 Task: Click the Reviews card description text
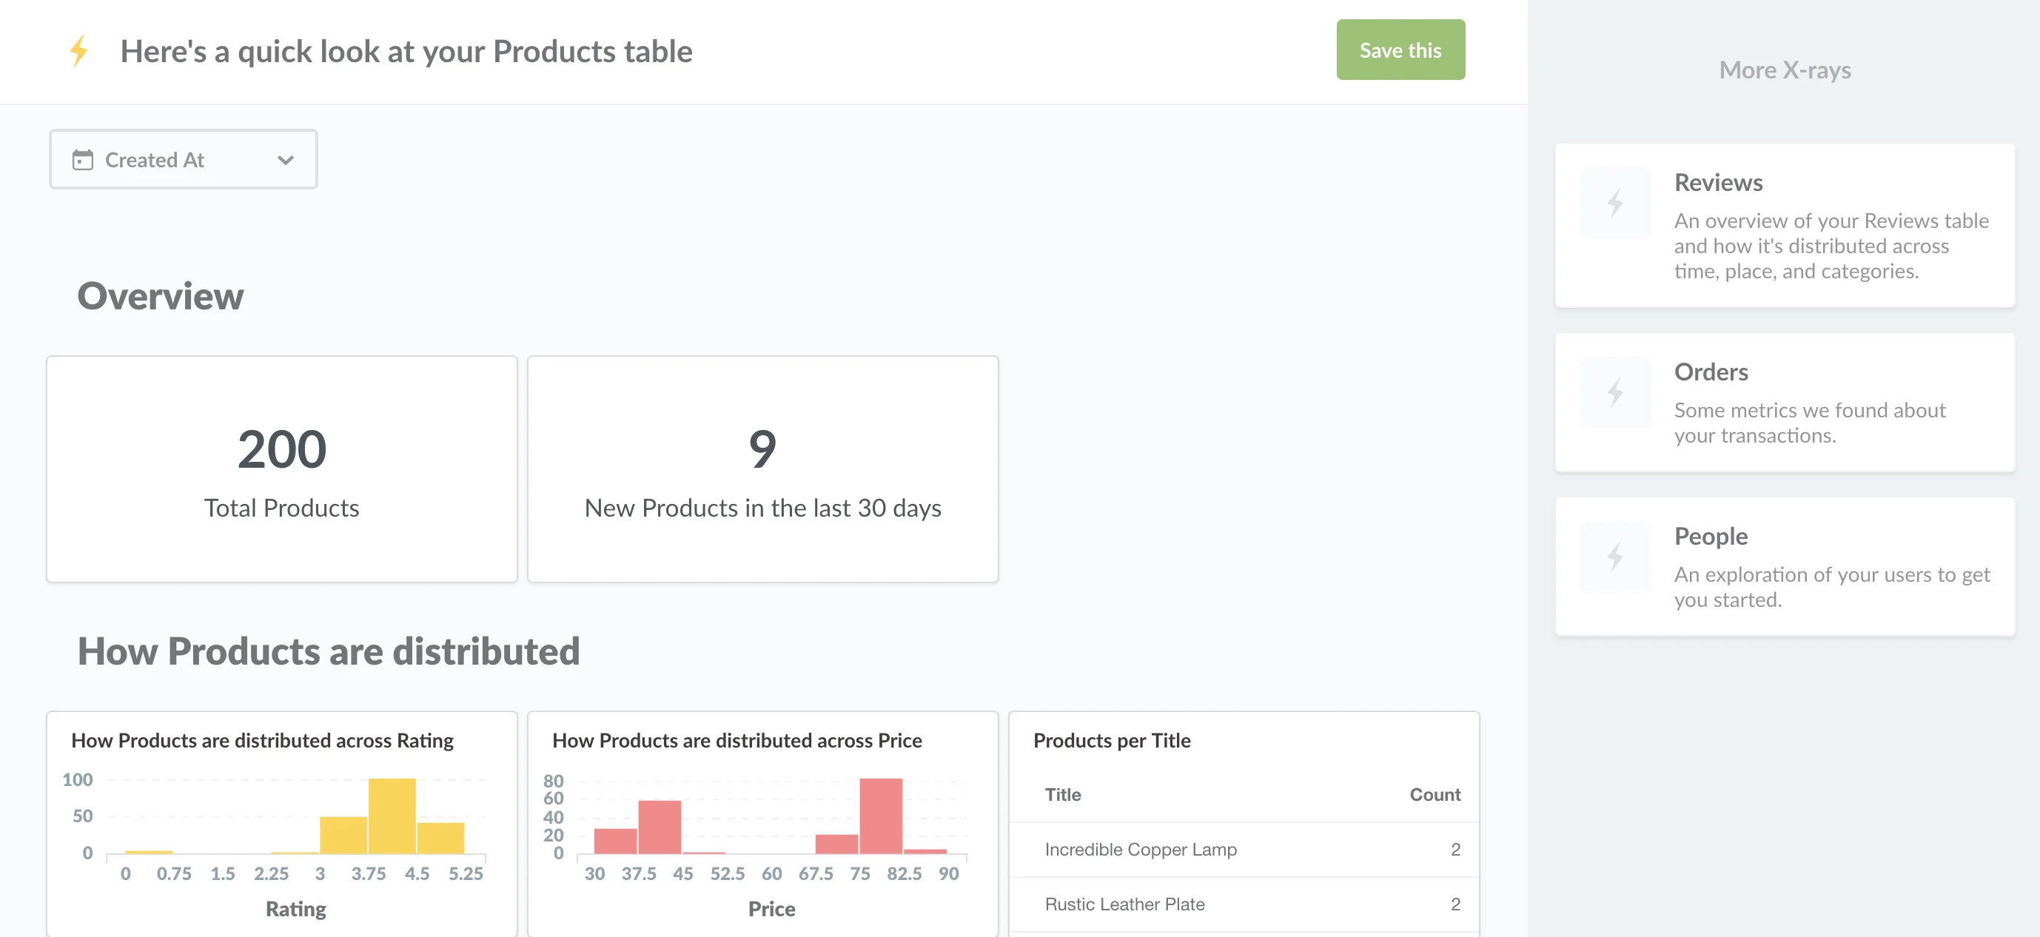click(1831, 246)
